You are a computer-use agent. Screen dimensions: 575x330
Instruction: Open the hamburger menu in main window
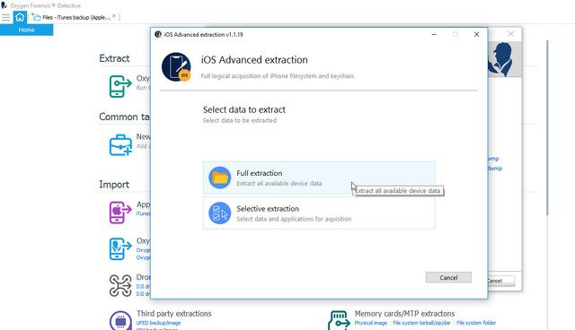click(x=5, y=17)
